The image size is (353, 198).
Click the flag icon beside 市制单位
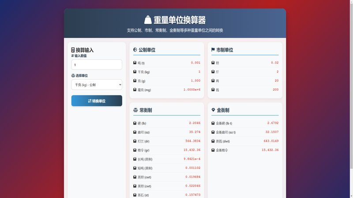click(x=213, y=50)
